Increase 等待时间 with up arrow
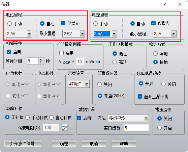 coord(41,59)
